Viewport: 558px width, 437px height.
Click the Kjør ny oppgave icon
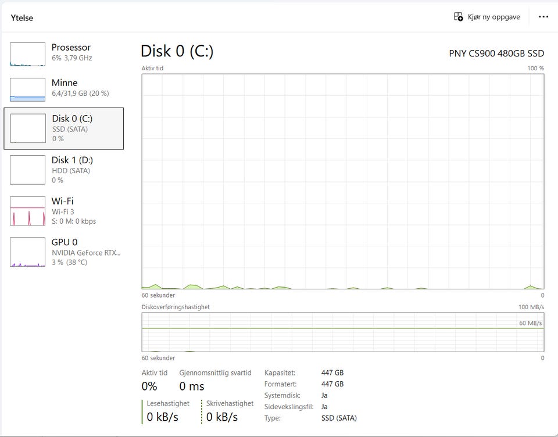458,17
